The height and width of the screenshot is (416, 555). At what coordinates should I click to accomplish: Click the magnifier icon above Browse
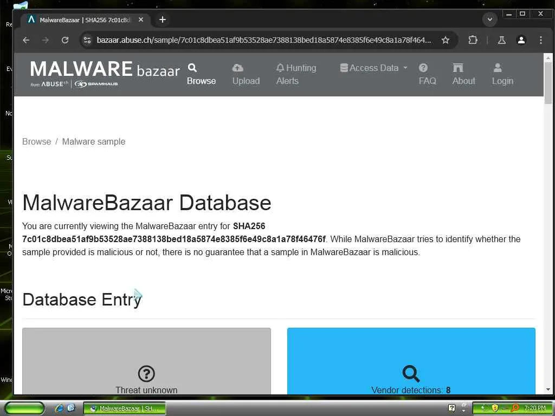(192, 68)
